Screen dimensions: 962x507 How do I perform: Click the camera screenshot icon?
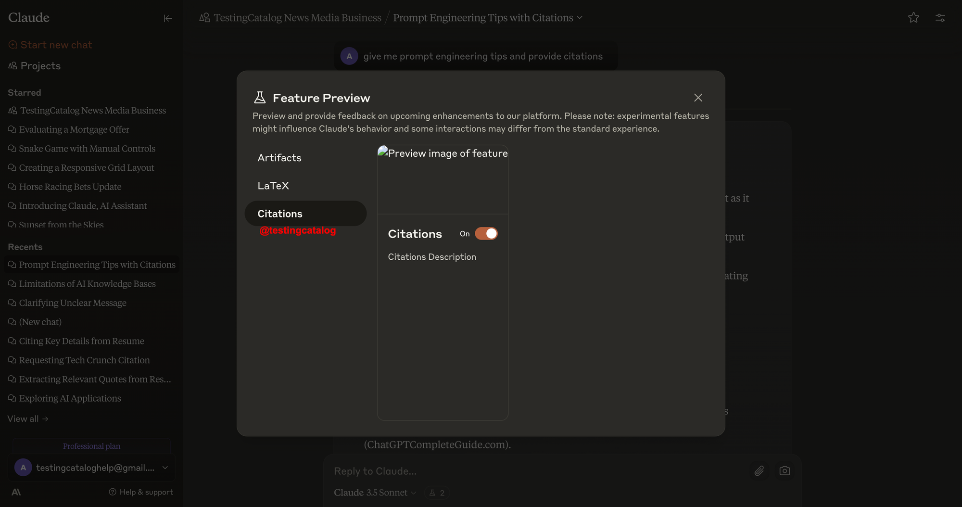pyautogui.click(x=785, y=471)
